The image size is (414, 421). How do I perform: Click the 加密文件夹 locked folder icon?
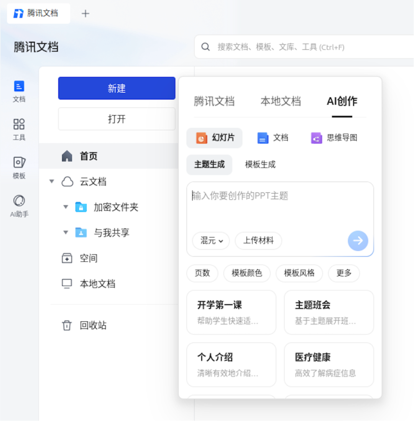click(x=81, y=207)
